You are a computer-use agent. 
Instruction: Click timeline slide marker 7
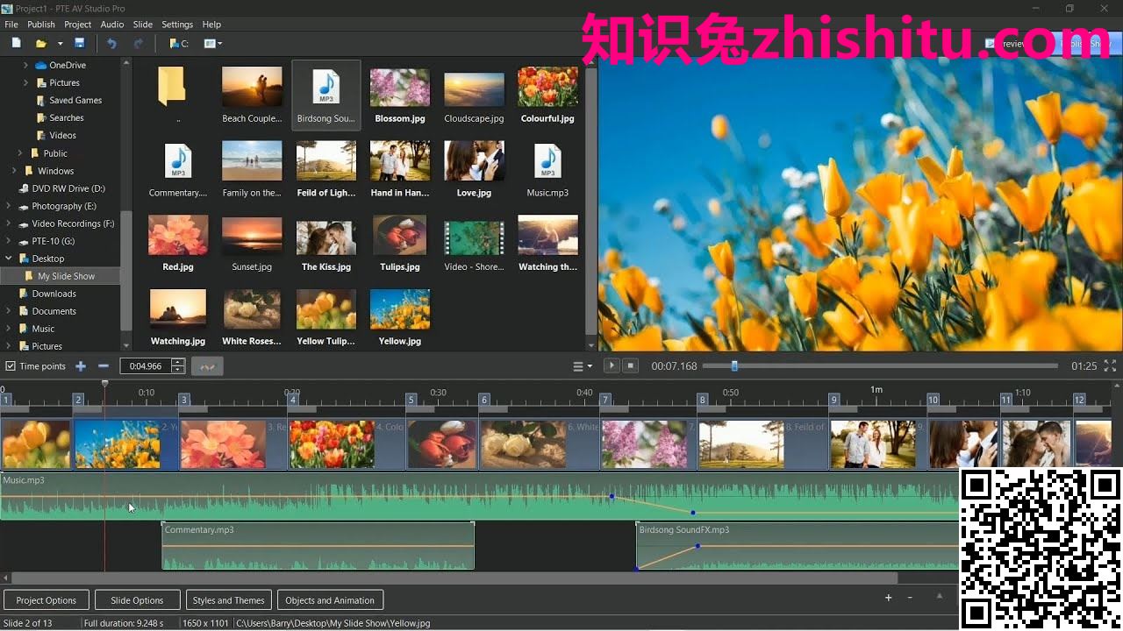605,400
